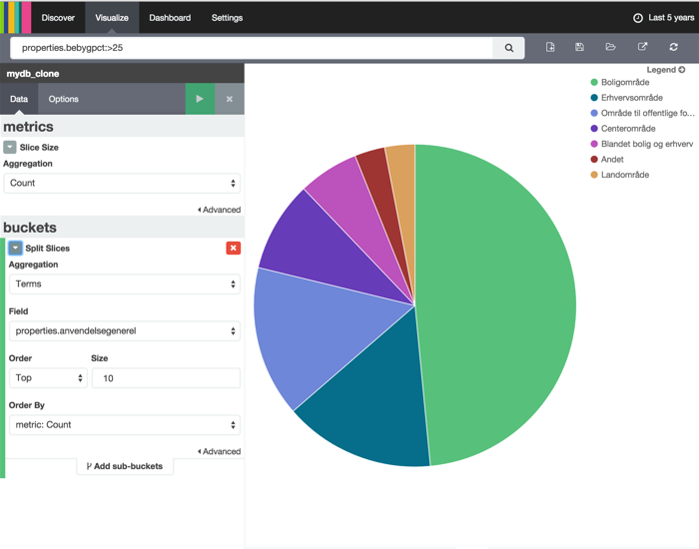
Task: Open the Dashboard tab
Action: click(170, 18)
